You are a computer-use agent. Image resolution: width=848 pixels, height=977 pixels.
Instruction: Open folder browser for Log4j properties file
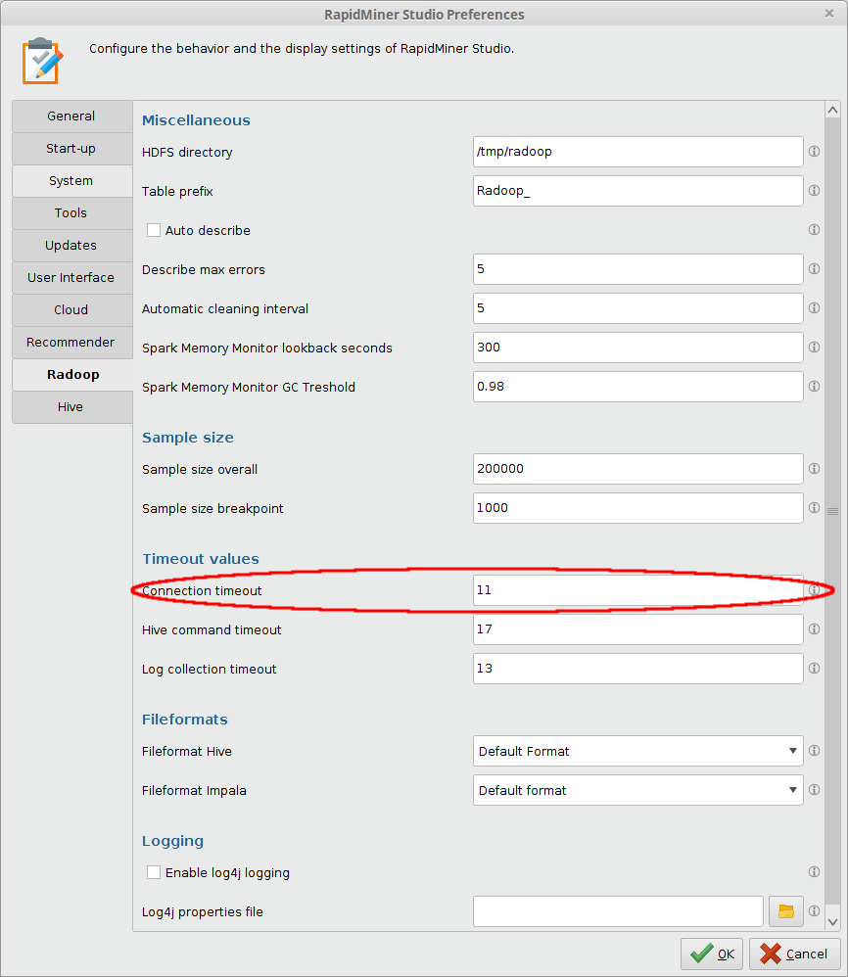pyautogui.click(x=785, y=911)
